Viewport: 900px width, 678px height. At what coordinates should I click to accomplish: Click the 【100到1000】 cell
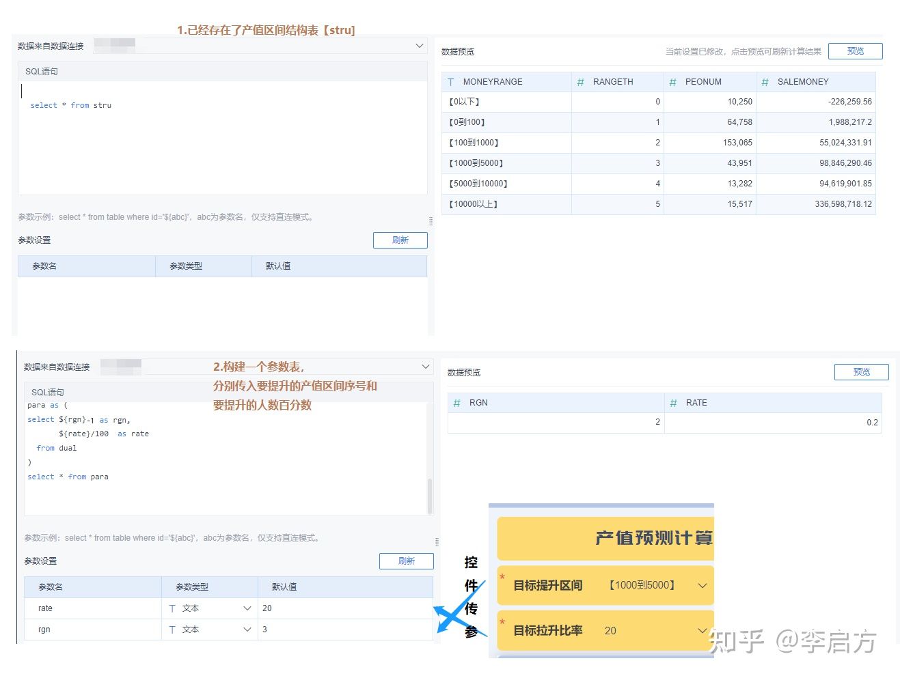tap(506, 143)
